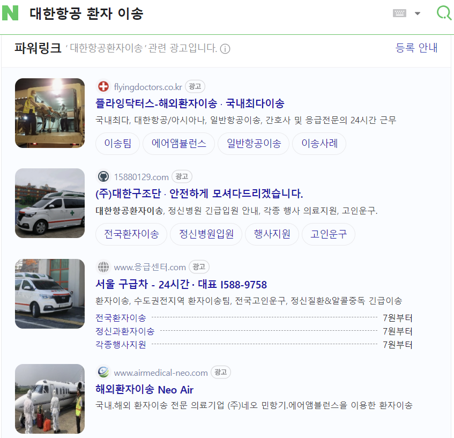Screen dimensions: 454x438
Task: Click the flyingdoctors description starting 국내최다, 대한항공/아시아나
Action: [x=246, y=120]
